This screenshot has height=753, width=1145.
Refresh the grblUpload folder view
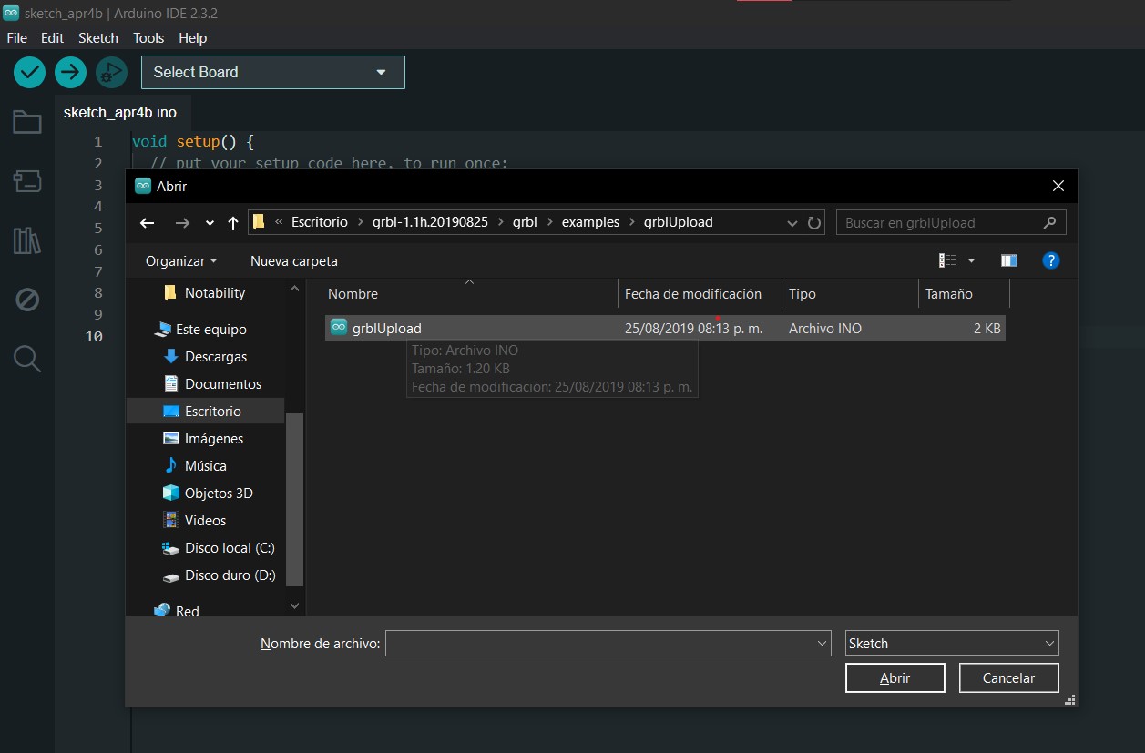pos(815,222)
